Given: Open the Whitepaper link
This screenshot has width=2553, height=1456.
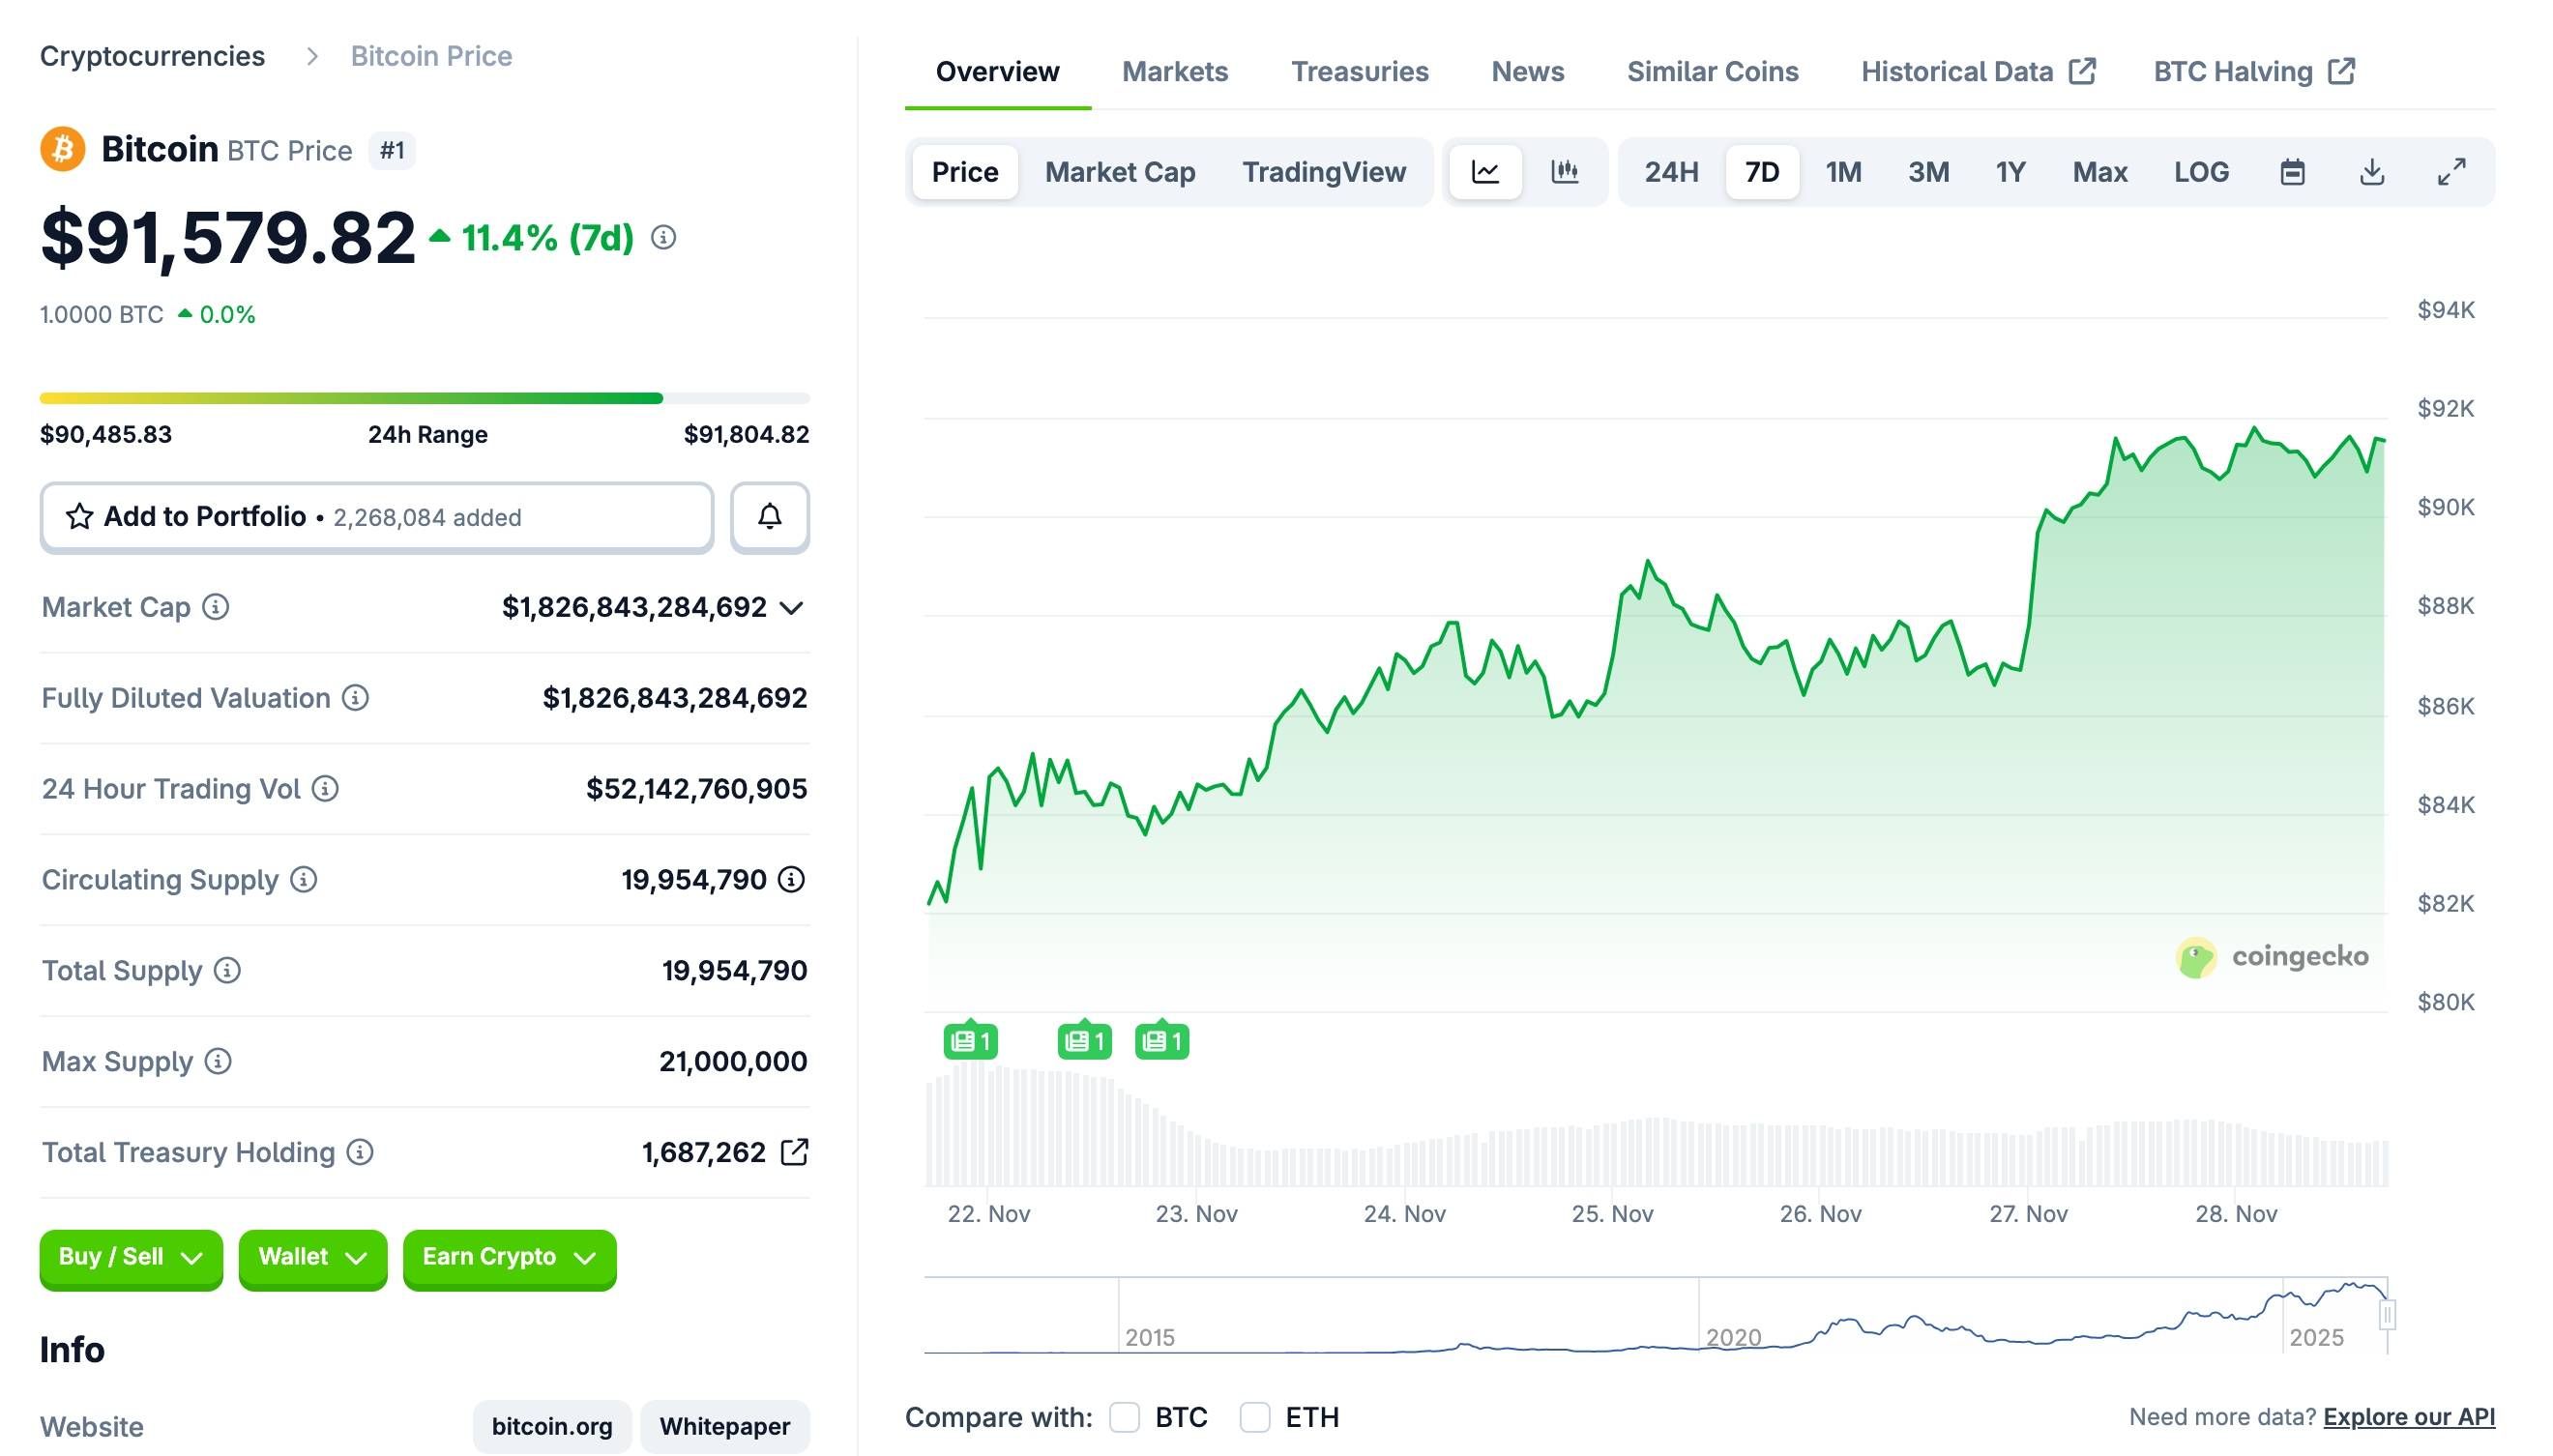Looking at the screenshot, I should (x=725, y=1427).
